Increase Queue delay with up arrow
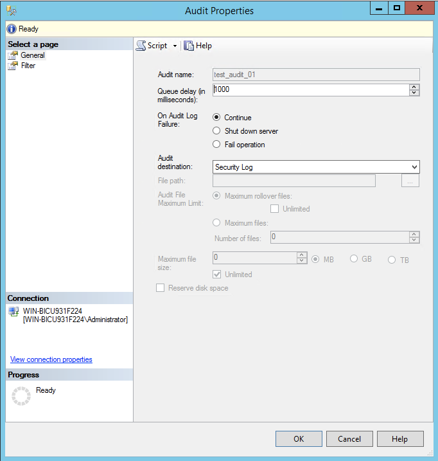Screen dimensions: 438x461 tap(414, 87)
